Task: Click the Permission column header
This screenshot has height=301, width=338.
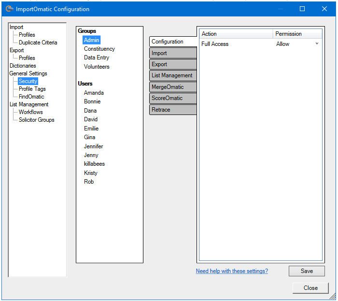Action: pyautogui.click(x=297, y=34)
